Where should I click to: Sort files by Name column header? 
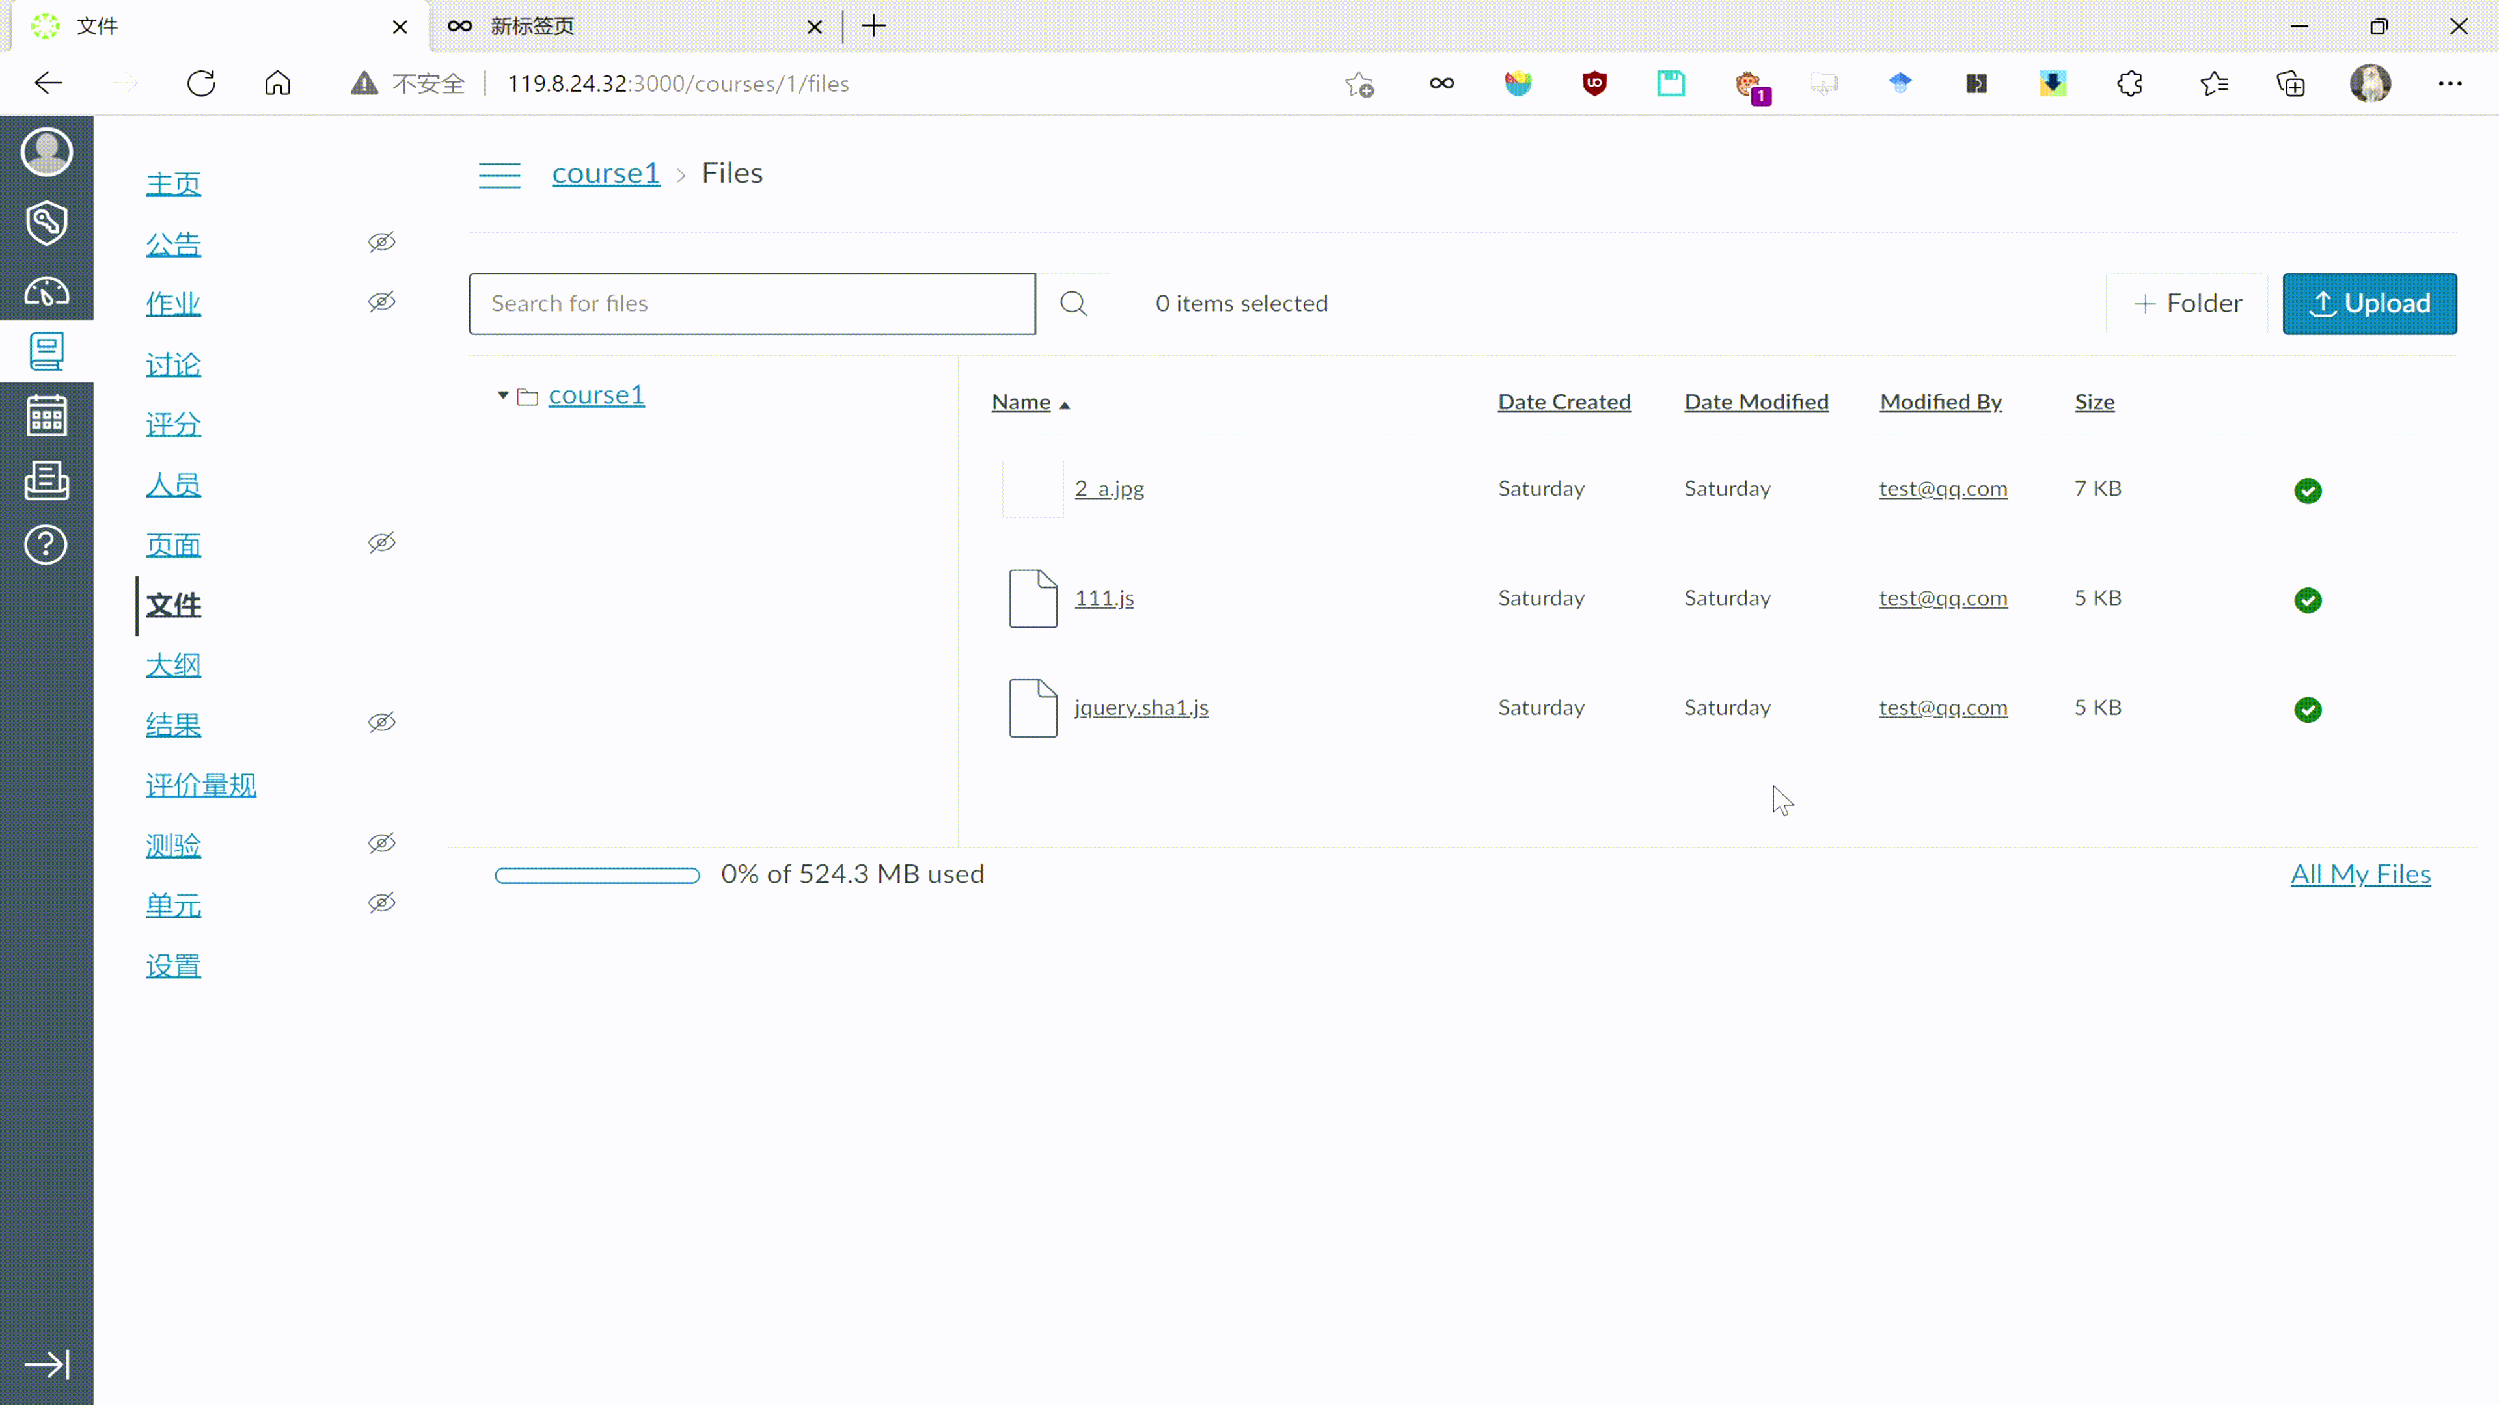tap(1020, 403)
